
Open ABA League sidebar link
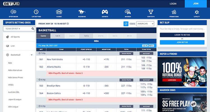point(13,107)
